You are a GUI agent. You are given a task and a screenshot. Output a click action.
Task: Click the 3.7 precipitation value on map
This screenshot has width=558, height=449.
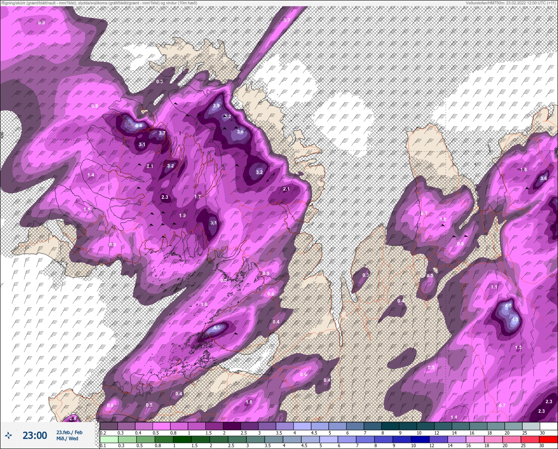pyautogui.click(x=162, y=133)
